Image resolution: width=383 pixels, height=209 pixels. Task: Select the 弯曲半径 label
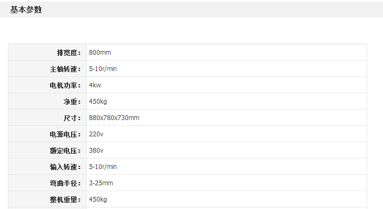click(x=65, y=183)
